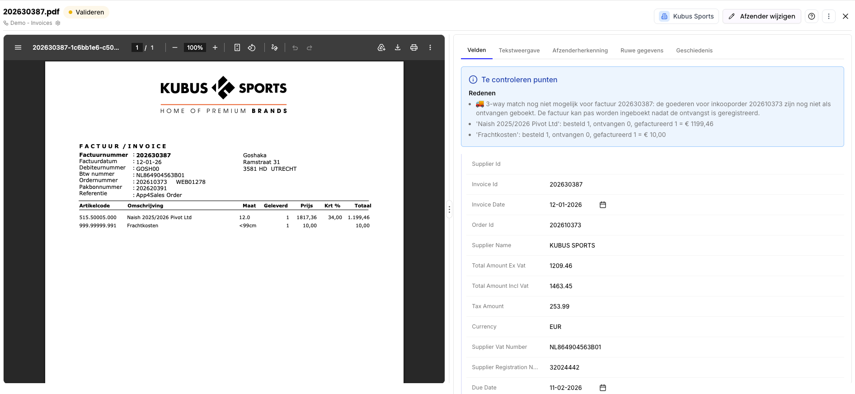Click the Valideren status badge

point(86,12)
